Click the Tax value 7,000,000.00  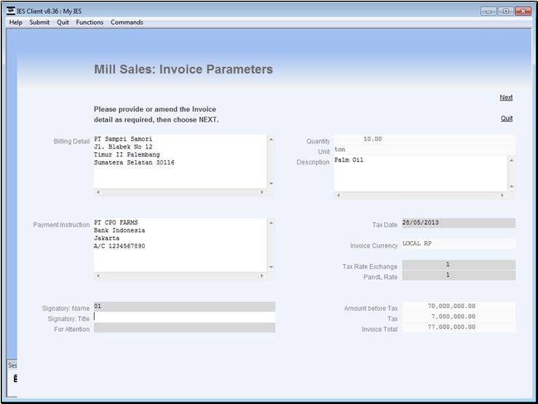click(454, 317)
